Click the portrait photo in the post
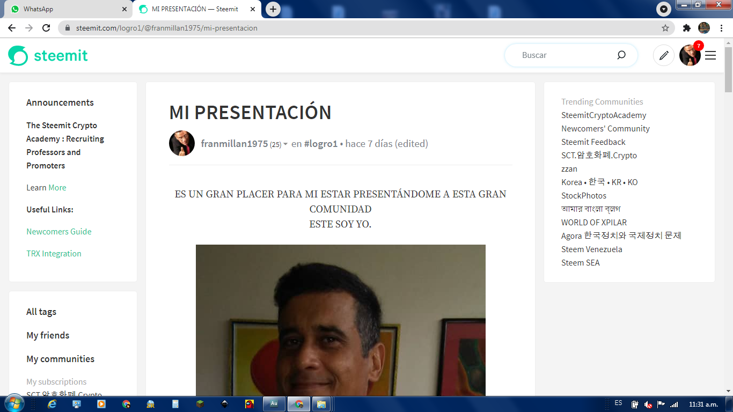Viewport: 733px width, 412px height. (x=341, y=320)
